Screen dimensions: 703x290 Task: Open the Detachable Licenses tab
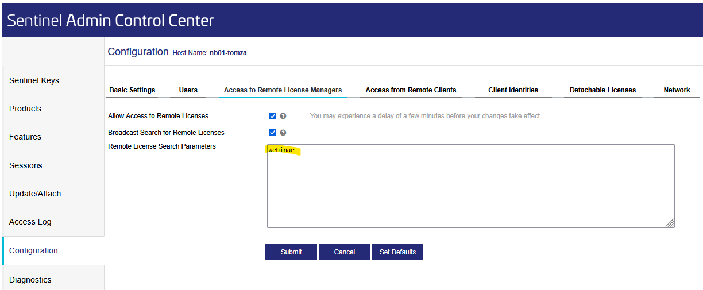click(602, 90)
